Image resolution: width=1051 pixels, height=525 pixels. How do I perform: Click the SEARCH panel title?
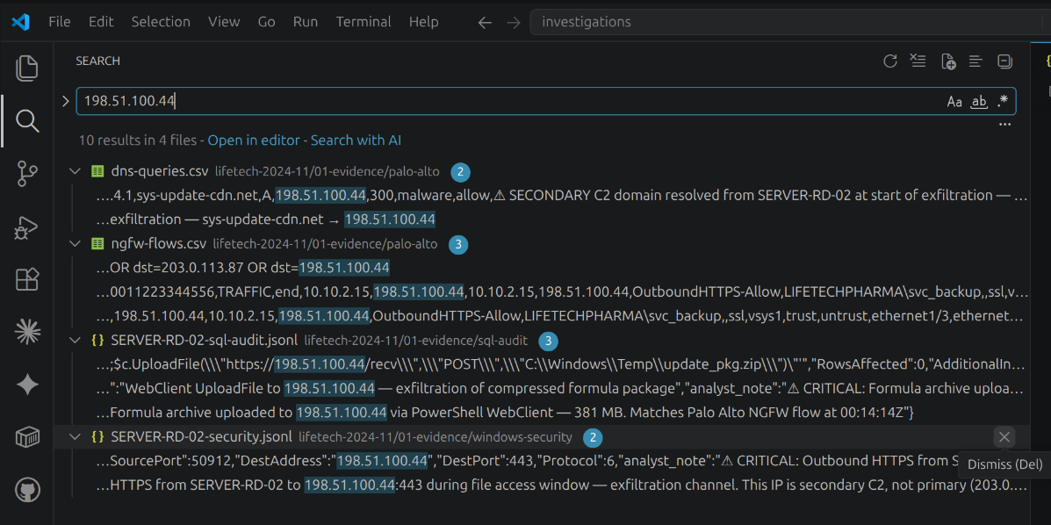(97, 61)
